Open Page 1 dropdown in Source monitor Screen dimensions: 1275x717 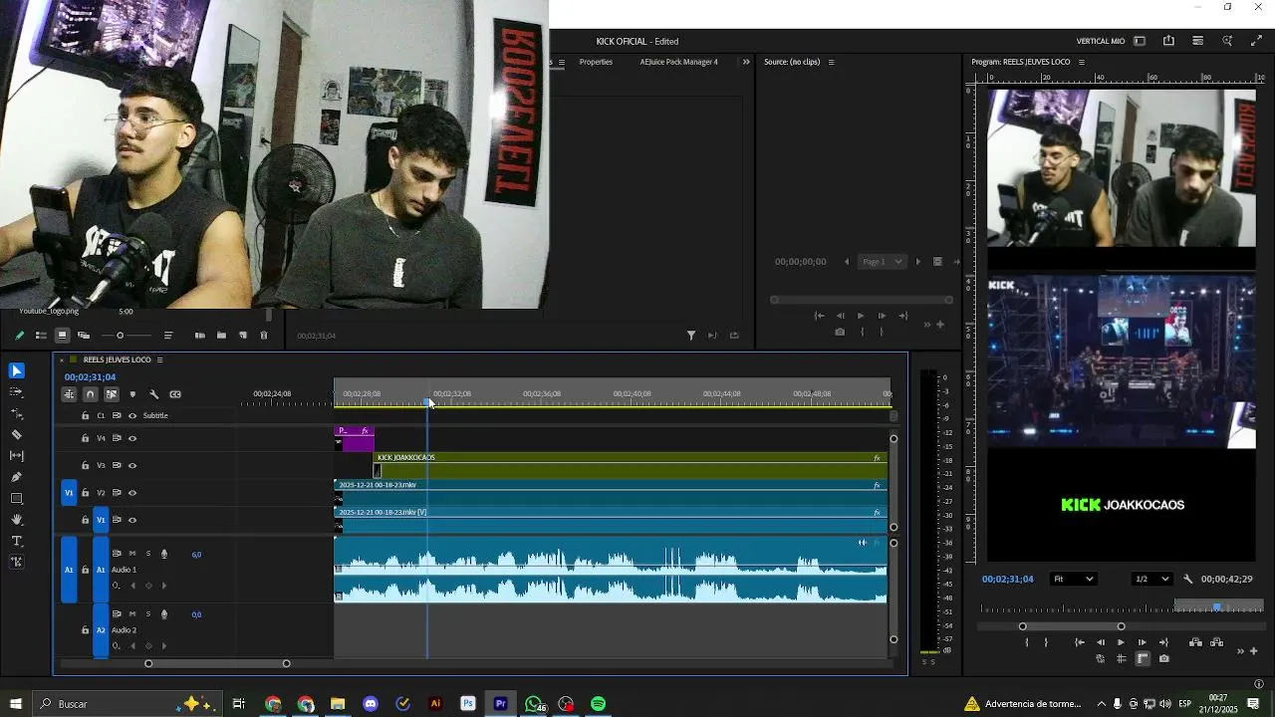coord(883,262)
